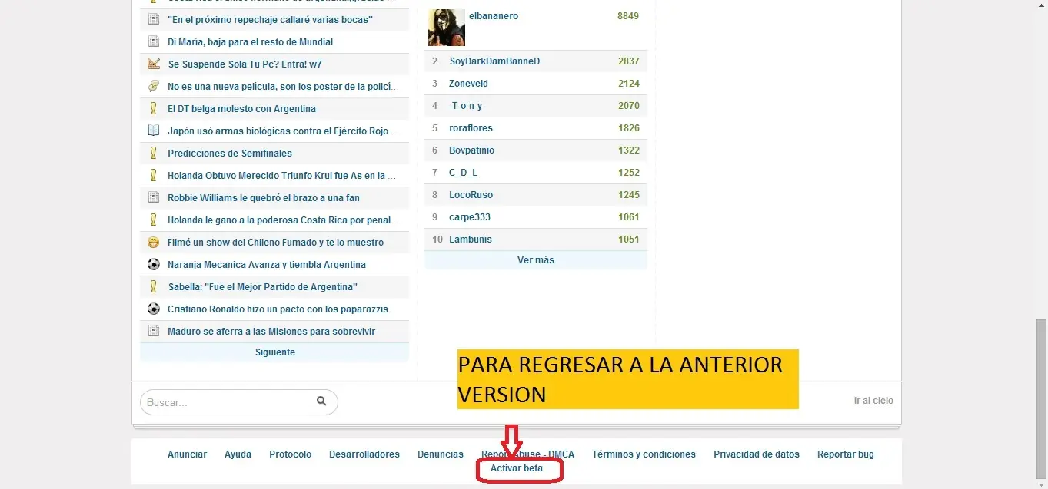Click soccer ball icon beside "Naranja Mecanica" post
Image resolution: width=1048 pixels, height=489 pixels.
coord(153,264)
